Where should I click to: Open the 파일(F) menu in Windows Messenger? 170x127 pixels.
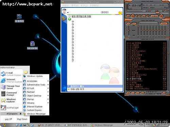66,5
